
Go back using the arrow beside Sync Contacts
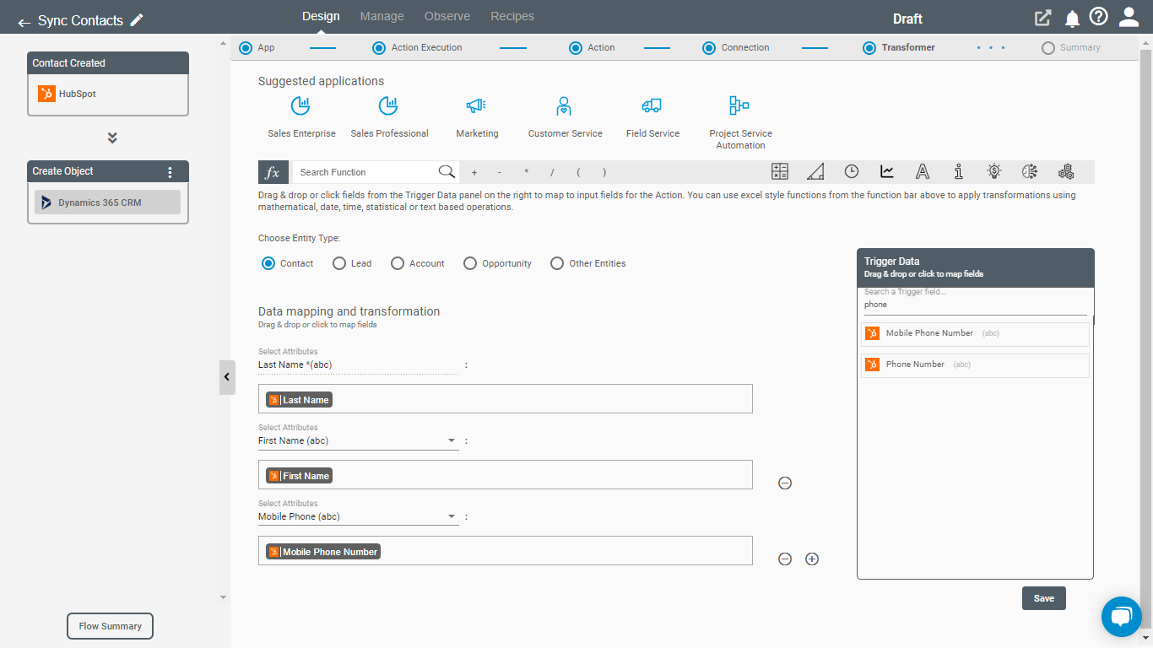click(24, 22)
